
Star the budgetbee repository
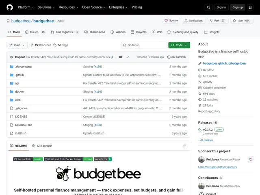click(242, 21)
